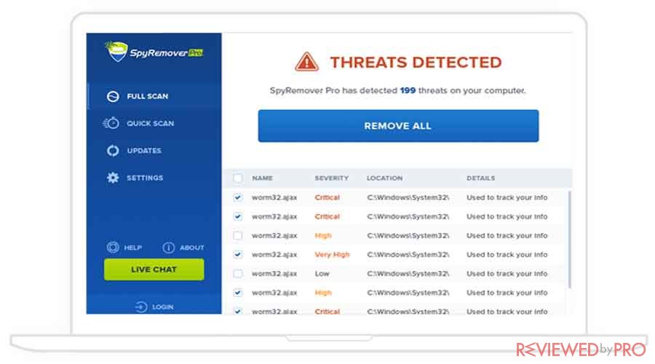Uncheck the second High severity row checkbox
655x364 pixels.
[238, 293]
